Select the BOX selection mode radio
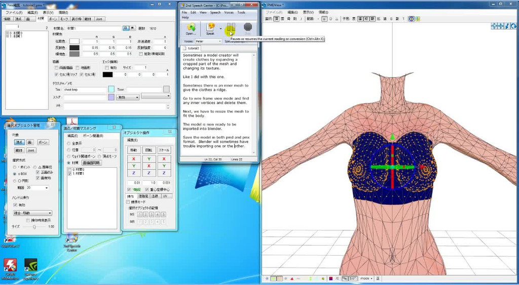 (x=15, y=174)
